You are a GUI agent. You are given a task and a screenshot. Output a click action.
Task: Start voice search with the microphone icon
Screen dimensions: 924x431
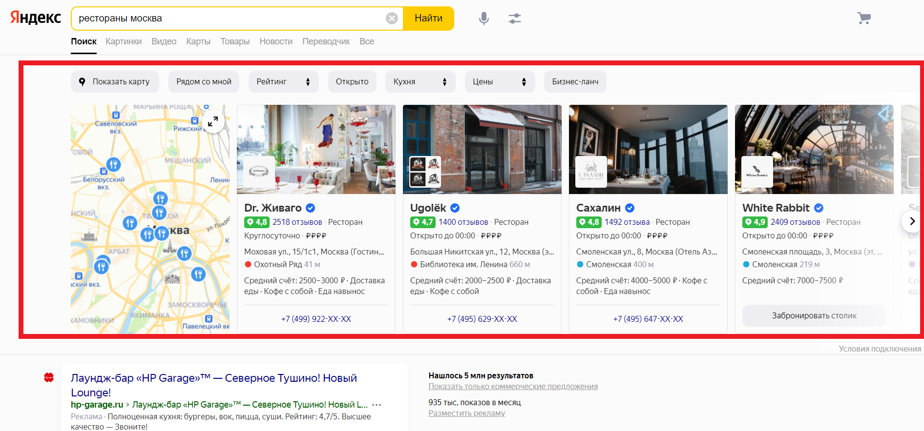click(483, 19)
